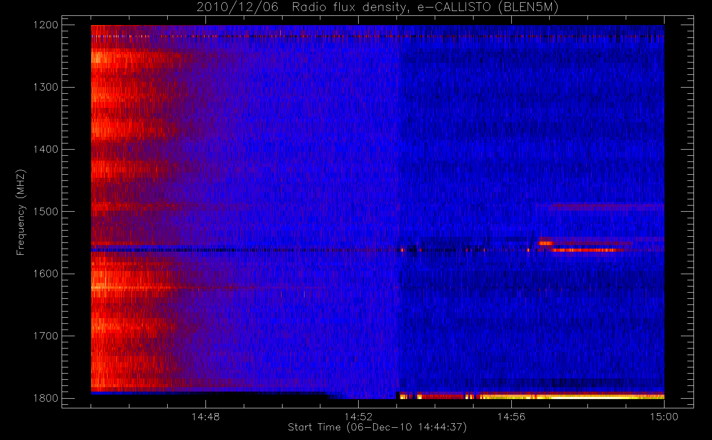Click the 1500 frequency tick label
712x440 pixels.
pyautogui.click(x=46, y=212)
